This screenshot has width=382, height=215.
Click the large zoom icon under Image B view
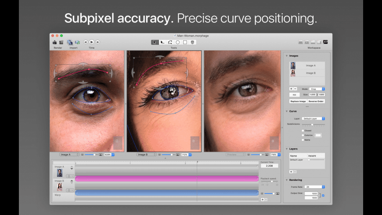[x=177, y=154]
